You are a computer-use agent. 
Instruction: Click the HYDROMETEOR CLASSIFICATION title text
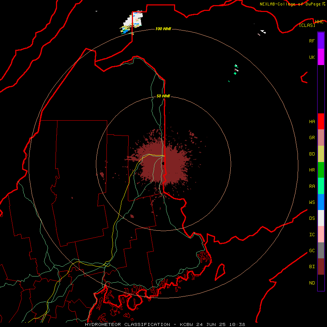point(128,324)
